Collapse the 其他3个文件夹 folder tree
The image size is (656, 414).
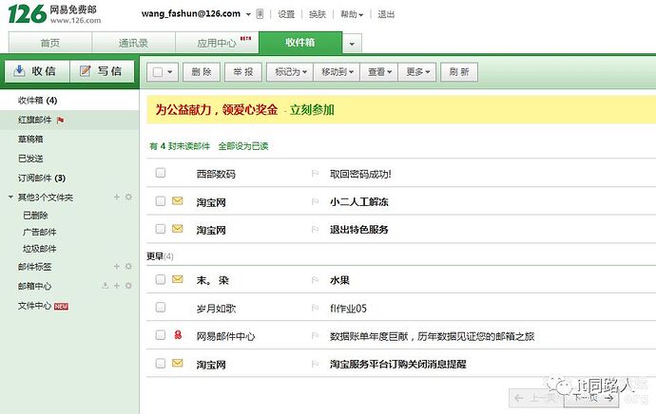10,198
